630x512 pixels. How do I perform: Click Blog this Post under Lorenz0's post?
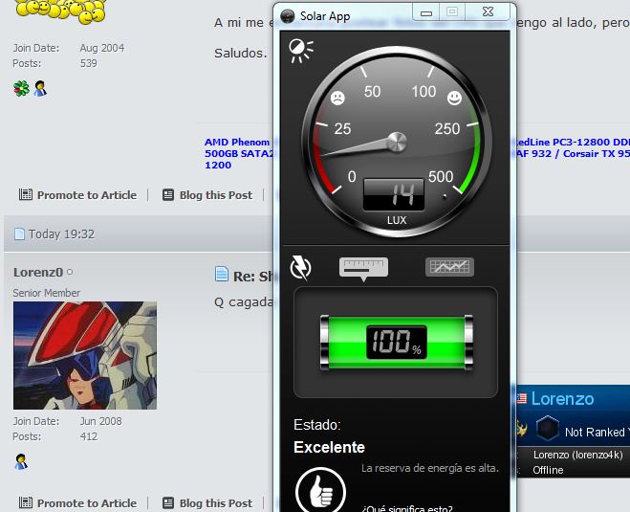[x=207, y=503]
